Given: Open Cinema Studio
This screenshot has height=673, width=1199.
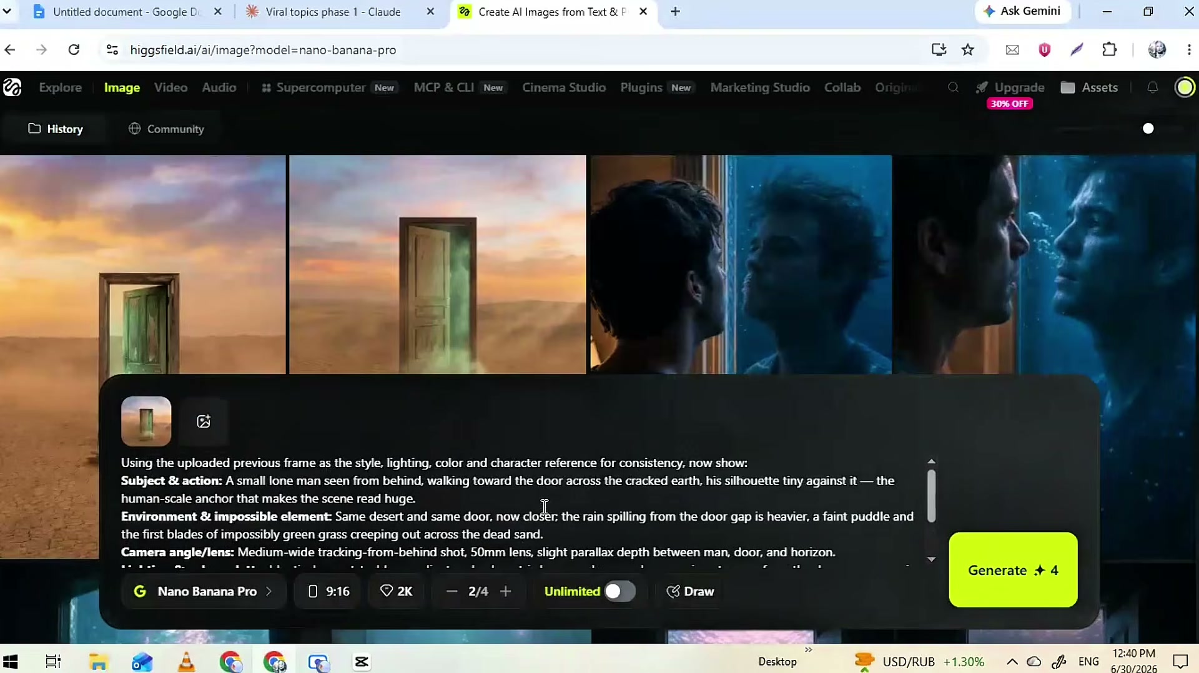Looking at the screenshot, I should tap(564, 87).
